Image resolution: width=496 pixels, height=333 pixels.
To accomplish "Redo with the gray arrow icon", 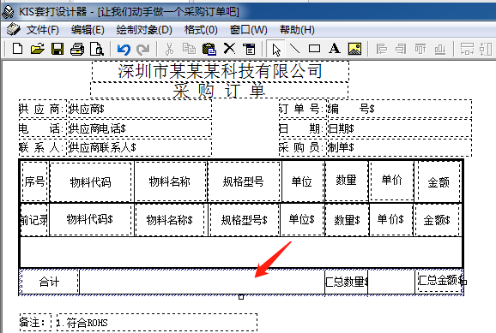I will point(143,50).
